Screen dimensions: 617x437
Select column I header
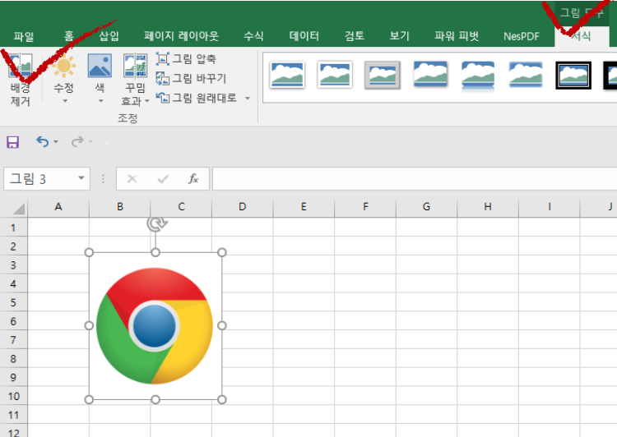[x=550, y=207]
